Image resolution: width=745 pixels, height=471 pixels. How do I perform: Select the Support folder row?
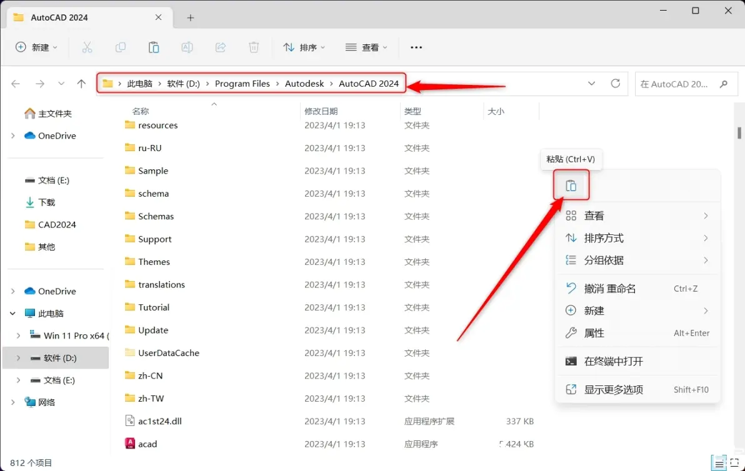(328, 239)
